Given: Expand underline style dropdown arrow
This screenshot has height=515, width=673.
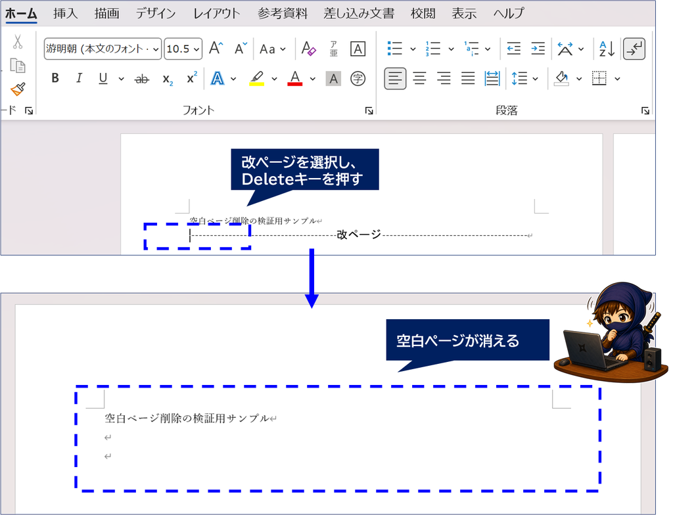Looking at the screenshot, I should pos(122,79).
